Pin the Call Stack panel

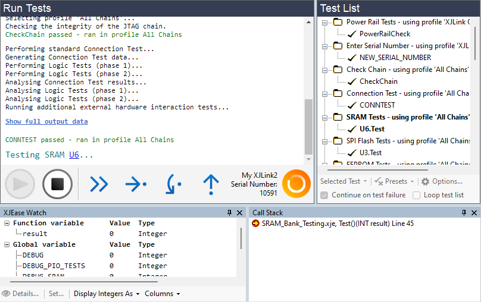coord(464,213)
